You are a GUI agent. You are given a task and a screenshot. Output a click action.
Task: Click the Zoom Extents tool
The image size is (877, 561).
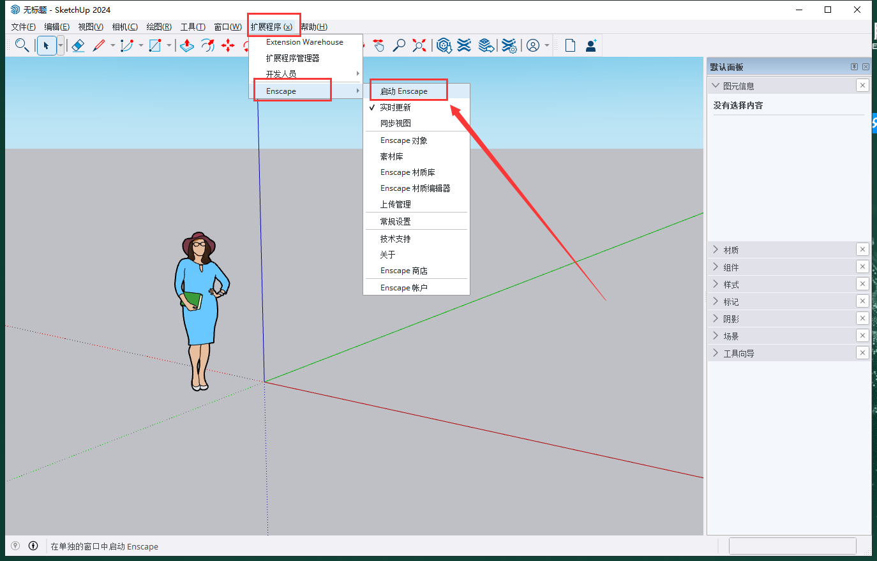pyautogui.click(x=419, y=45)
